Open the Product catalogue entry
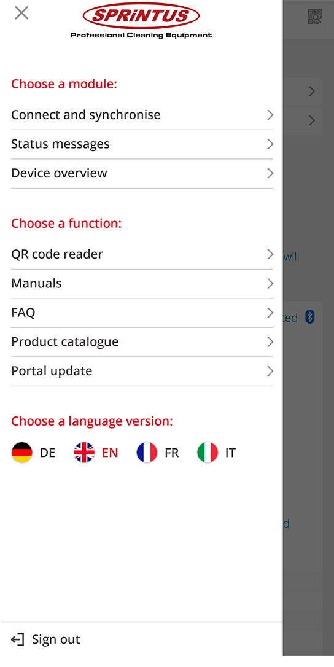Image resolution: width=334 pixels, height=667 pixels. pyautogui.click(x=142, y=342)
